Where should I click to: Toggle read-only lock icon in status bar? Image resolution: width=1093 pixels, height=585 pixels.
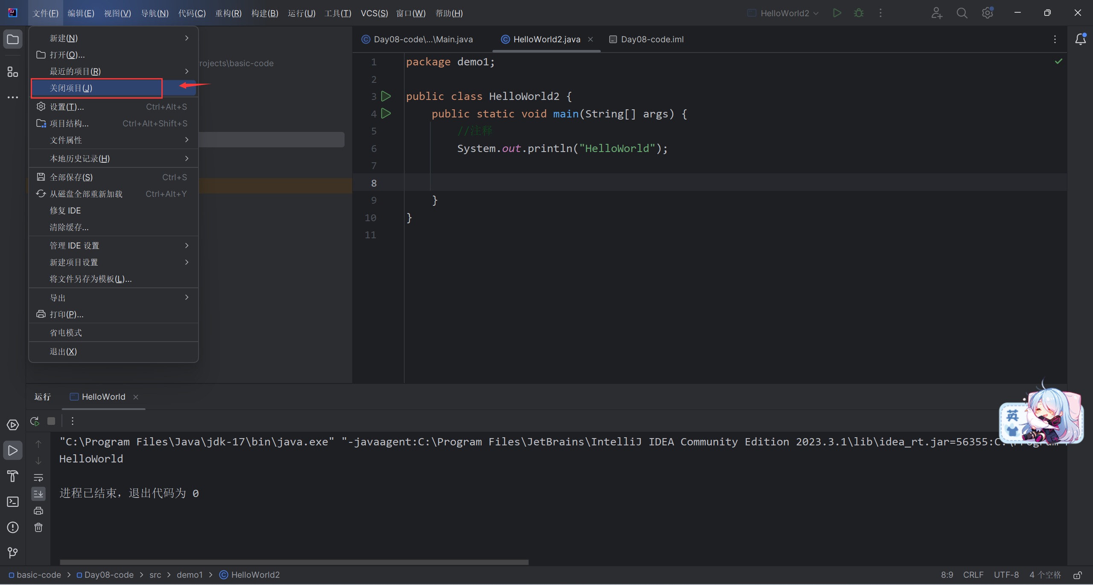1078,575
